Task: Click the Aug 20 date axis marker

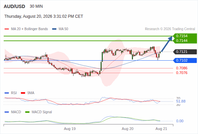Action: (128, 129)
